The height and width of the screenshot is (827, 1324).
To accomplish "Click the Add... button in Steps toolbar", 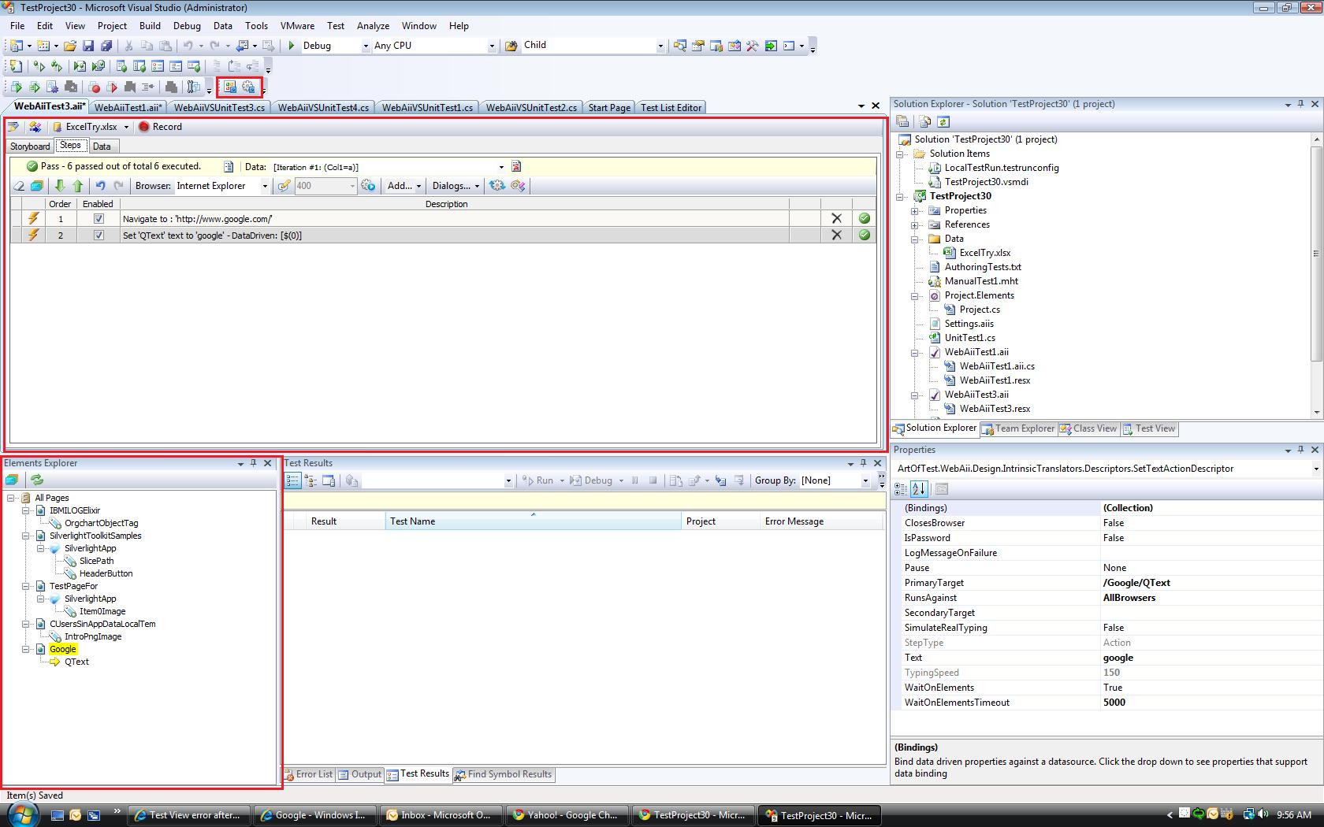I will pyautogui.click(x=404, y=186).
